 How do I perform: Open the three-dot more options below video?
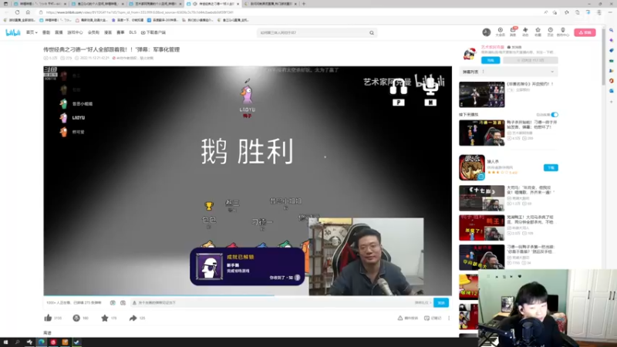449,318
